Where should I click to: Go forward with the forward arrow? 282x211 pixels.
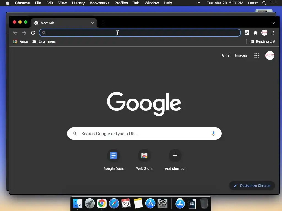click(24, 33)
